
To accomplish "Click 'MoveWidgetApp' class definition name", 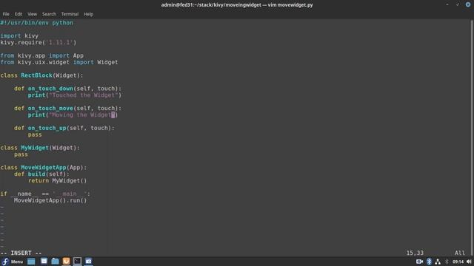I will (x=44, y=168).
